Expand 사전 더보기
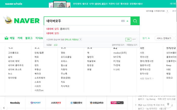Screen dimensions: 177x110 (147, 78)
